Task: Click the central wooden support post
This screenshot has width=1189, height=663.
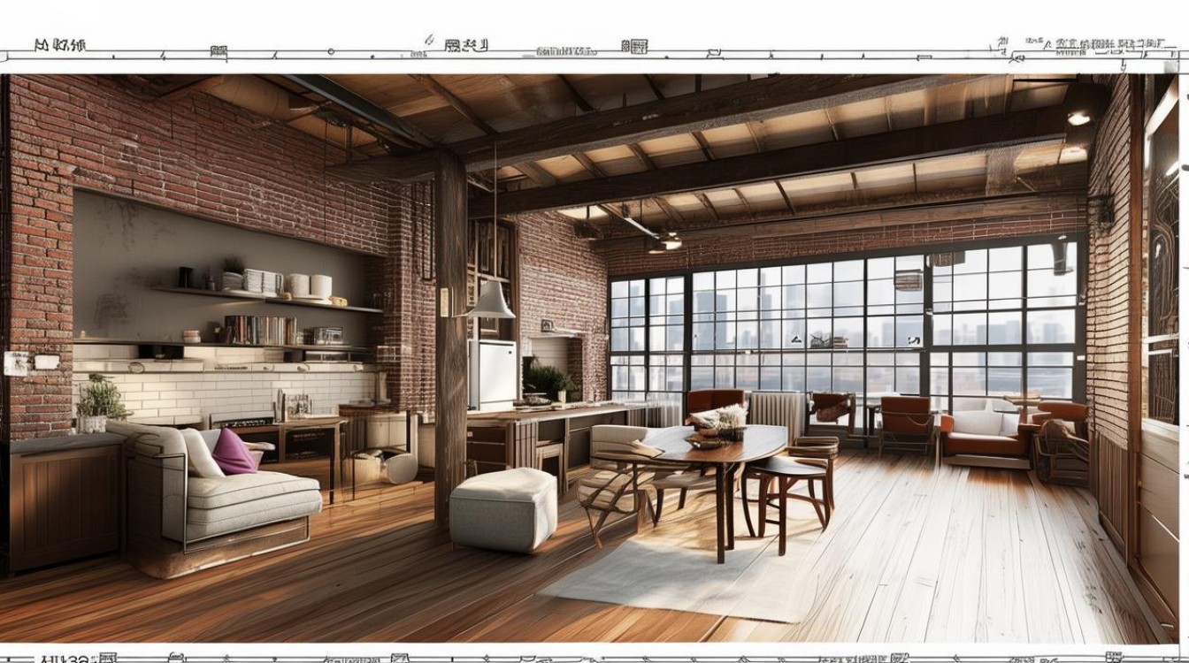Action: pyautogui.click(x=449, y=336)
